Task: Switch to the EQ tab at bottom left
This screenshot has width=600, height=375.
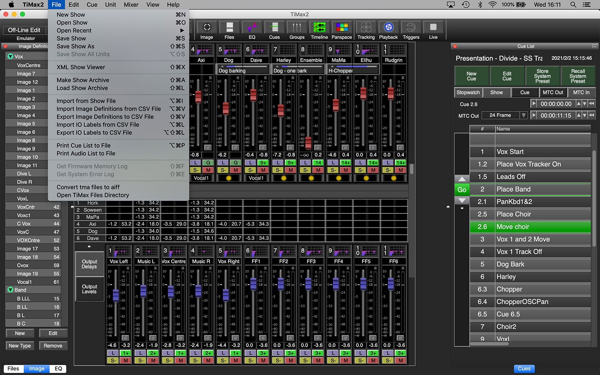Action: pyautogui.click(x=58, y=368)
